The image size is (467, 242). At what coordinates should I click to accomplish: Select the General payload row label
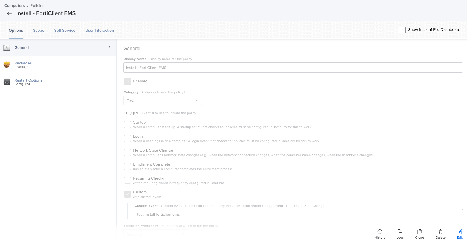[22, 48]
